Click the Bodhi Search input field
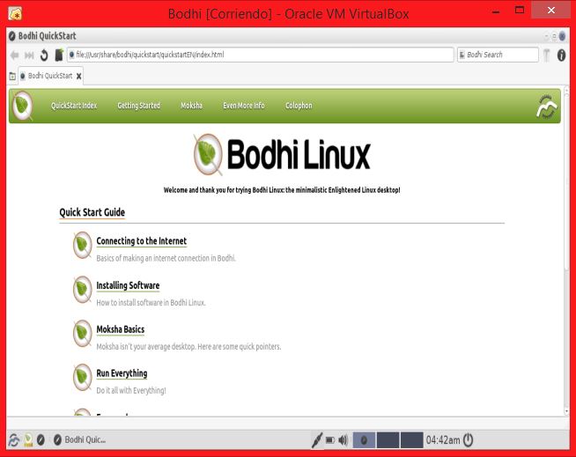The width and height of the screenshot is (576, 457). 500,55
